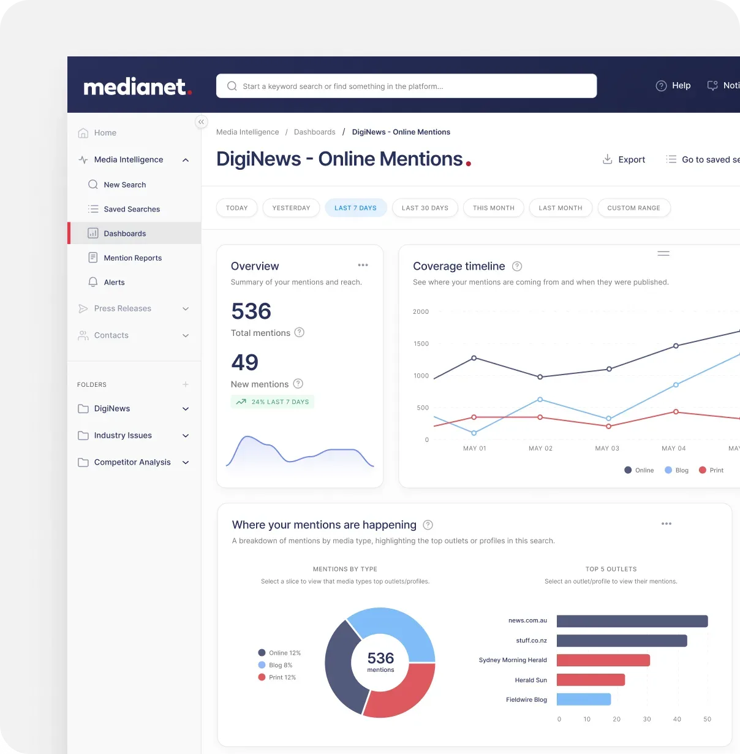
Task: Click the Total mentions help icon
Action: pos(300,332)
